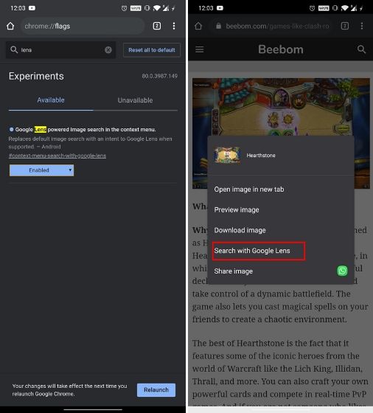Share image via the WhatsApp icon
This screenshot has height=413, width=373.
coord(342,271)
